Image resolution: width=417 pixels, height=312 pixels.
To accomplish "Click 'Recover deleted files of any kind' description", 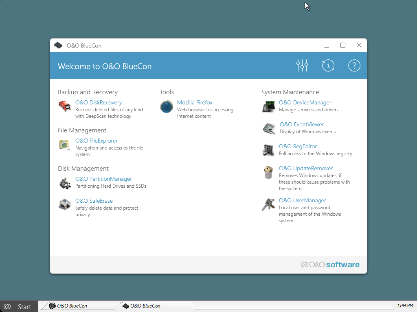I will (x=109, y=113).
